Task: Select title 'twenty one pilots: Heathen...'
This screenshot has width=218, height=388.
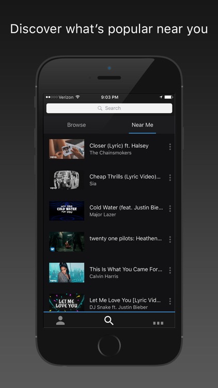Action: coord(126,238)
